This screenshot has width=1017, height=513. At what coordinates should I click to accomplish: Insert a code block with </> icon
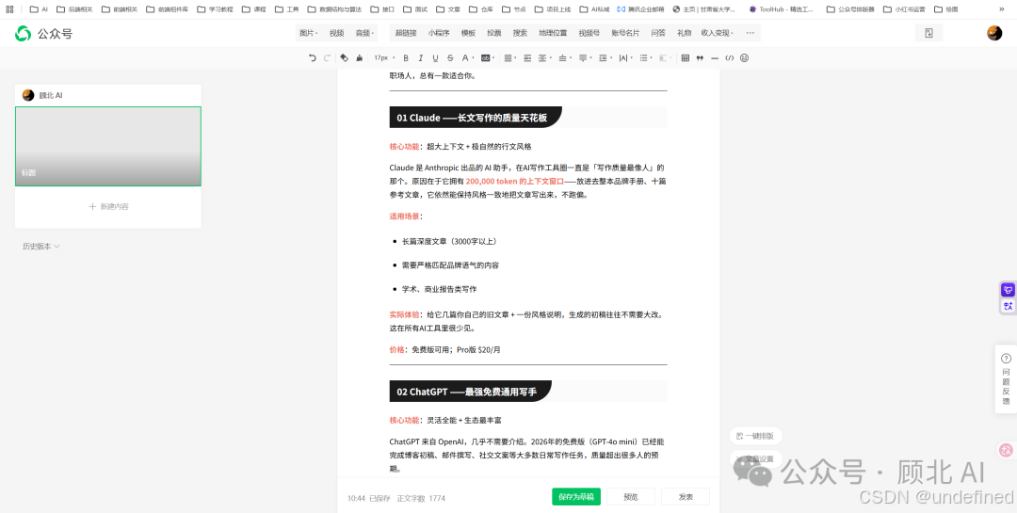pos(730,57)
